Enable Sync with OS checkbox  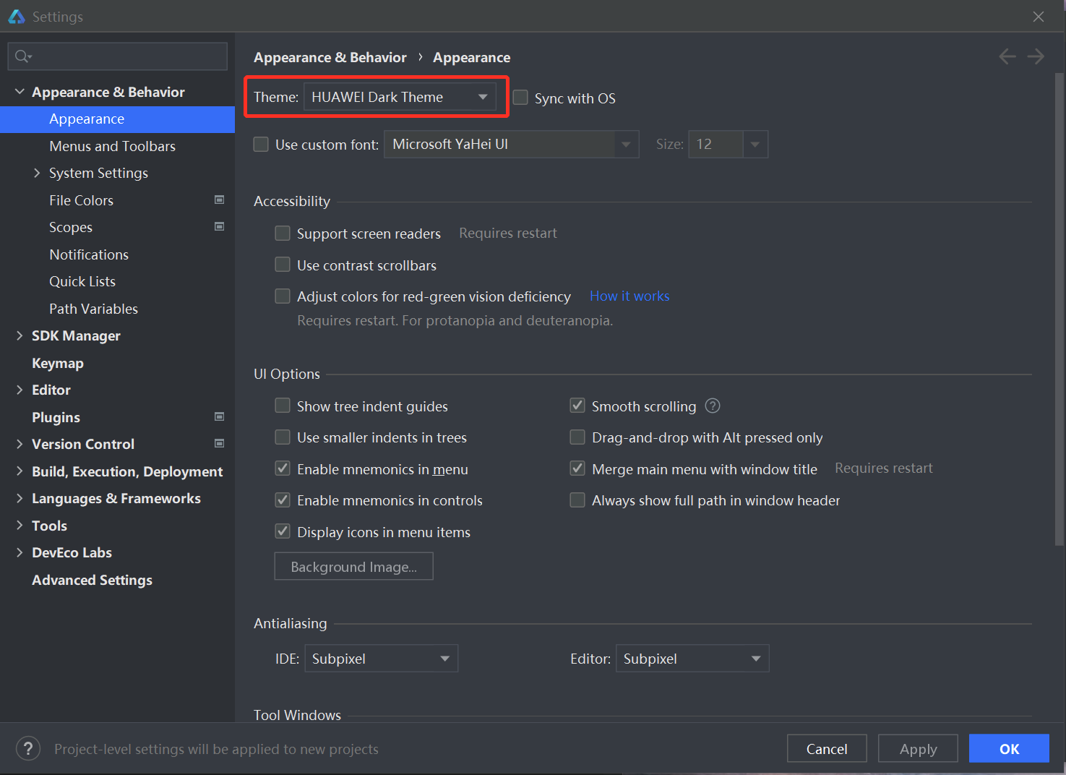[520, 98]
